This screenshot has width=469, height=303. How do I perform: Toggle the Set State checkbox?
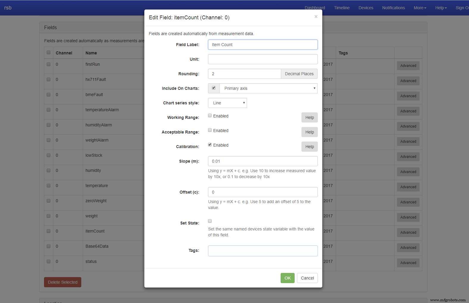click(210, 221)
